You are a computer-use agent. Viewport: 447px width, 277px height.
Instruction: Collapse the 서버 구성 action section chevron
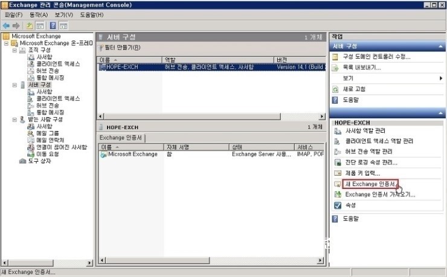(x=441, y=46)
